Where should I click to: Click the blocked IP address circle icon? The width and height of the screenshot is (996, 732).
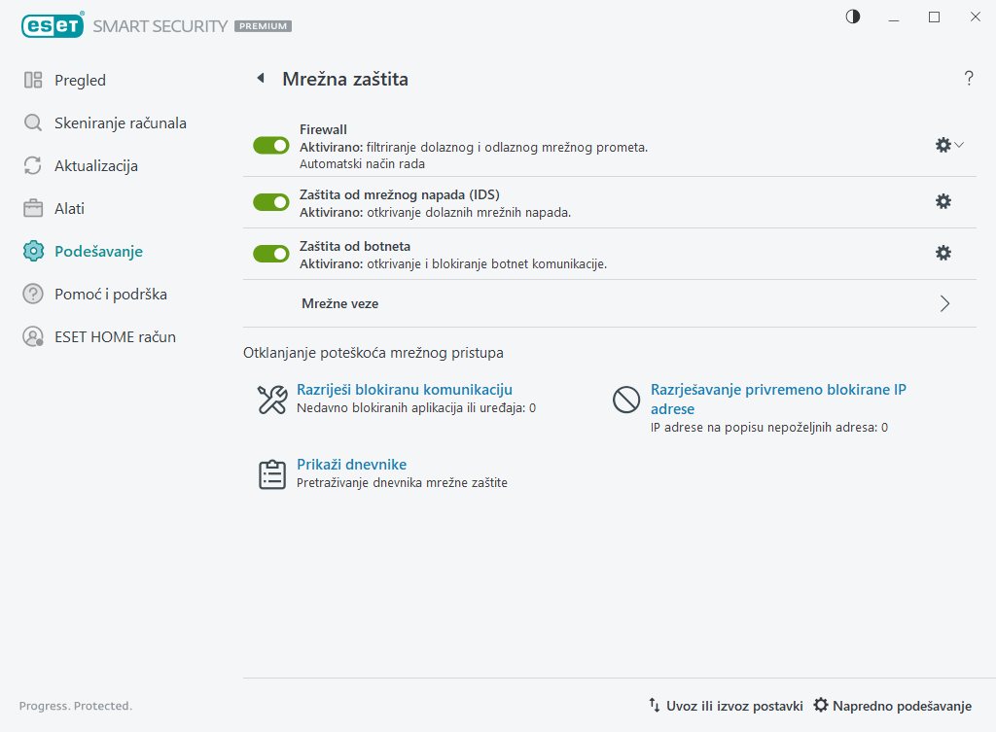click(625, 400)
